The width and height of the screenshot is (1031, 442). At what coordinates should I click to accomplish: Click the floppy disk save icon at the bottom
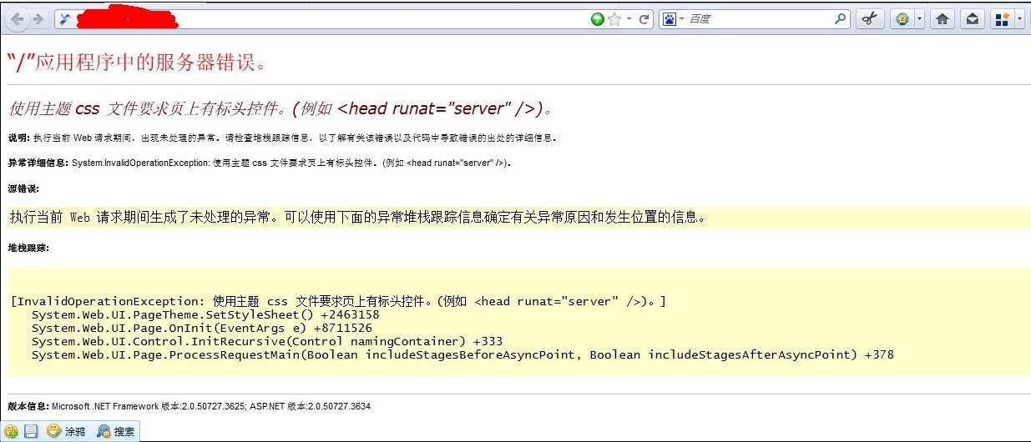(x=31, y=431)
